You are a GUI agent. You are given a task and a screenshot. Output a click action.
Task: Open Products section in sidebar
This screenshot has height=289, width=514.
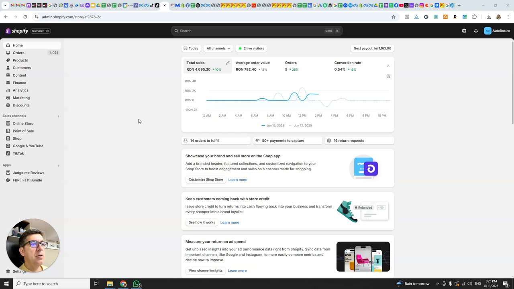pos(31,60)
